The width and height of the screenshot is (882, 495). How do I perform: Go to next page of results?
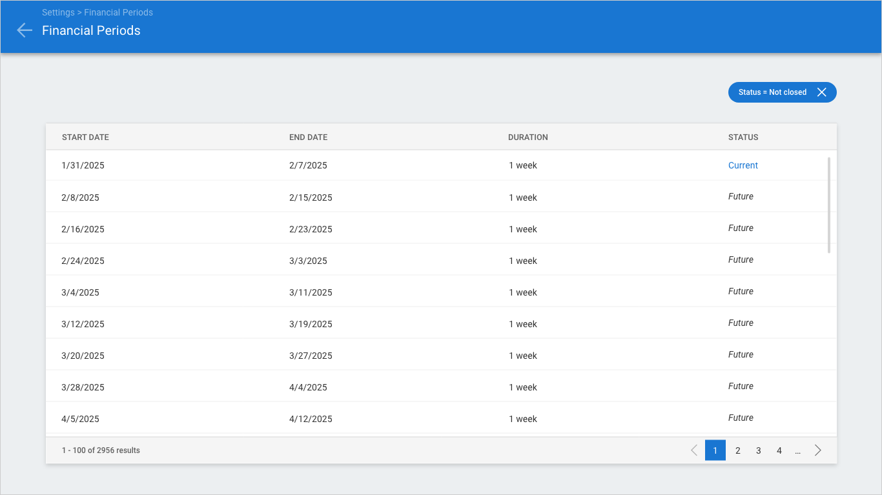point(817,450)
